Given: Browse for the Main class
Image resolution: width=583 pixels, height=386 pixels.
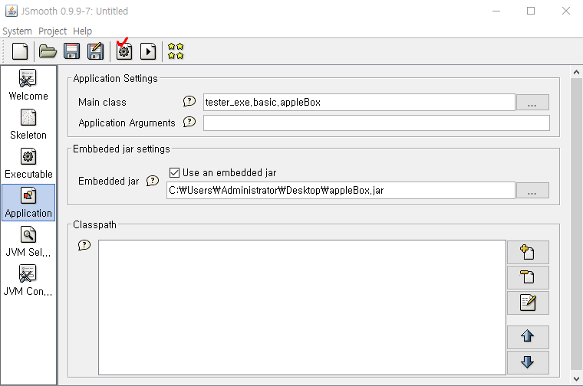Looking at the screenshot, I should pos(532,102).
